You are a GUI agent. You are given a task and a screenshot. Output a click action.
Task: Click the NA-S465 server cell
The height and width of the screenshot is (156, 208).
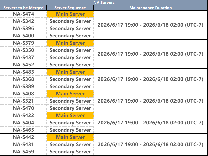[x=23, y=130]
